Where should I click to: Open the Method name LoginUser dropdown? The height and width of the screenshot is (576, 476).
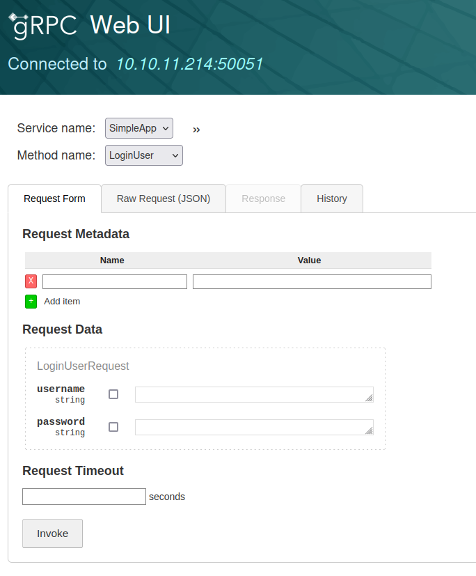point(144,155)
